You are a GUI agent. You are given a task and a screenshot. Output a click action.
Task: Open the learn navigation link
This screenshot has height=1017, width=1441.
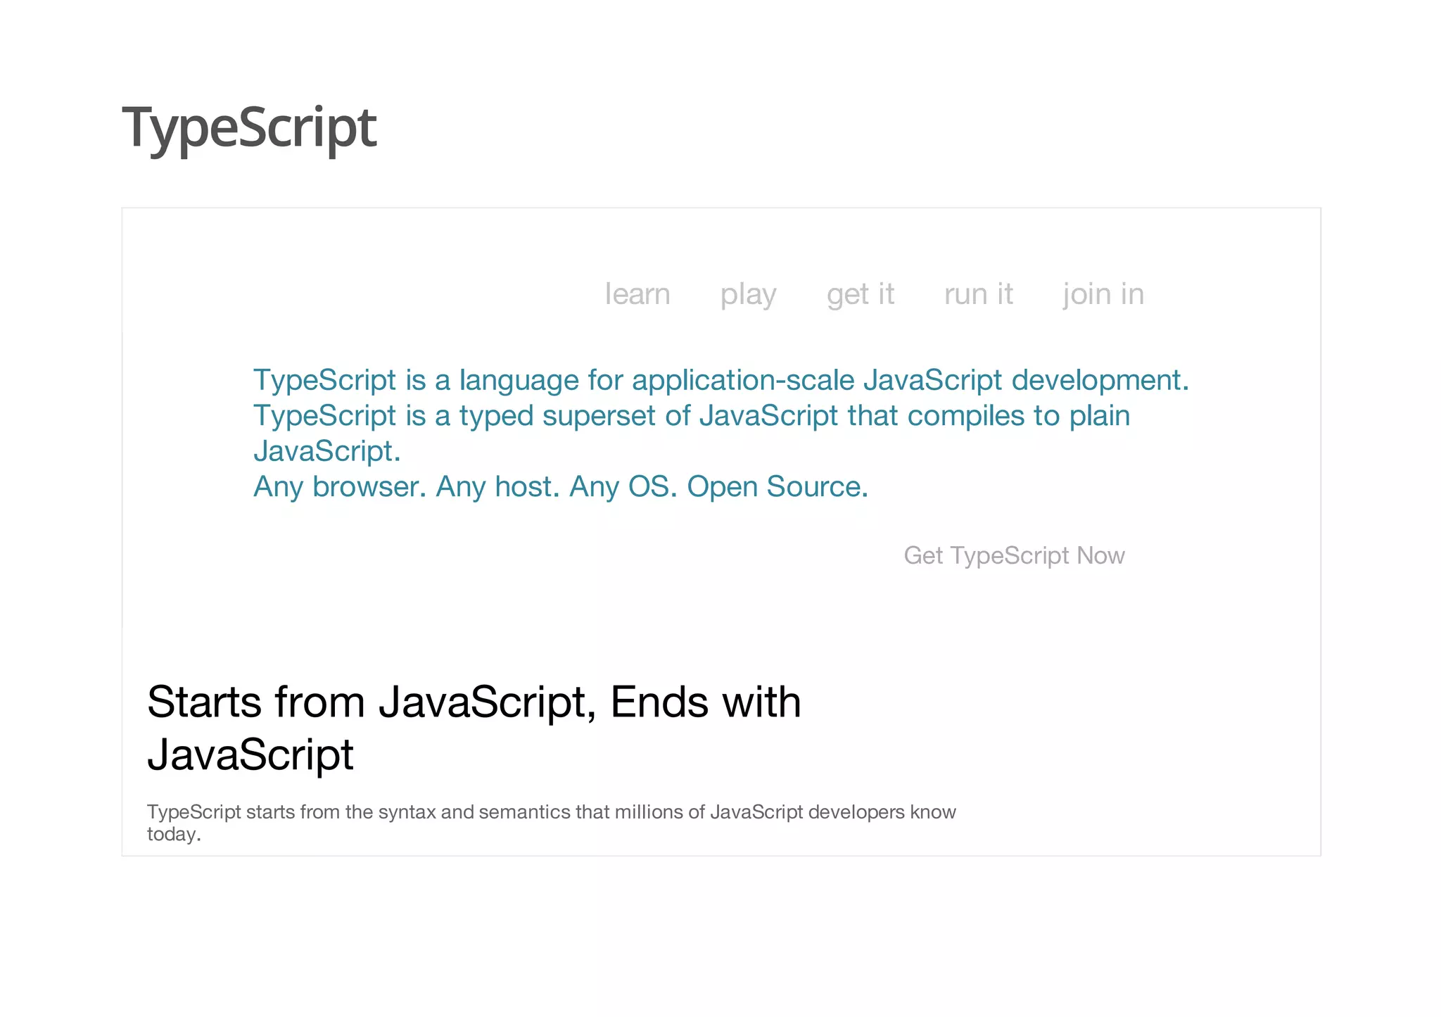click(x=637, y=294)
